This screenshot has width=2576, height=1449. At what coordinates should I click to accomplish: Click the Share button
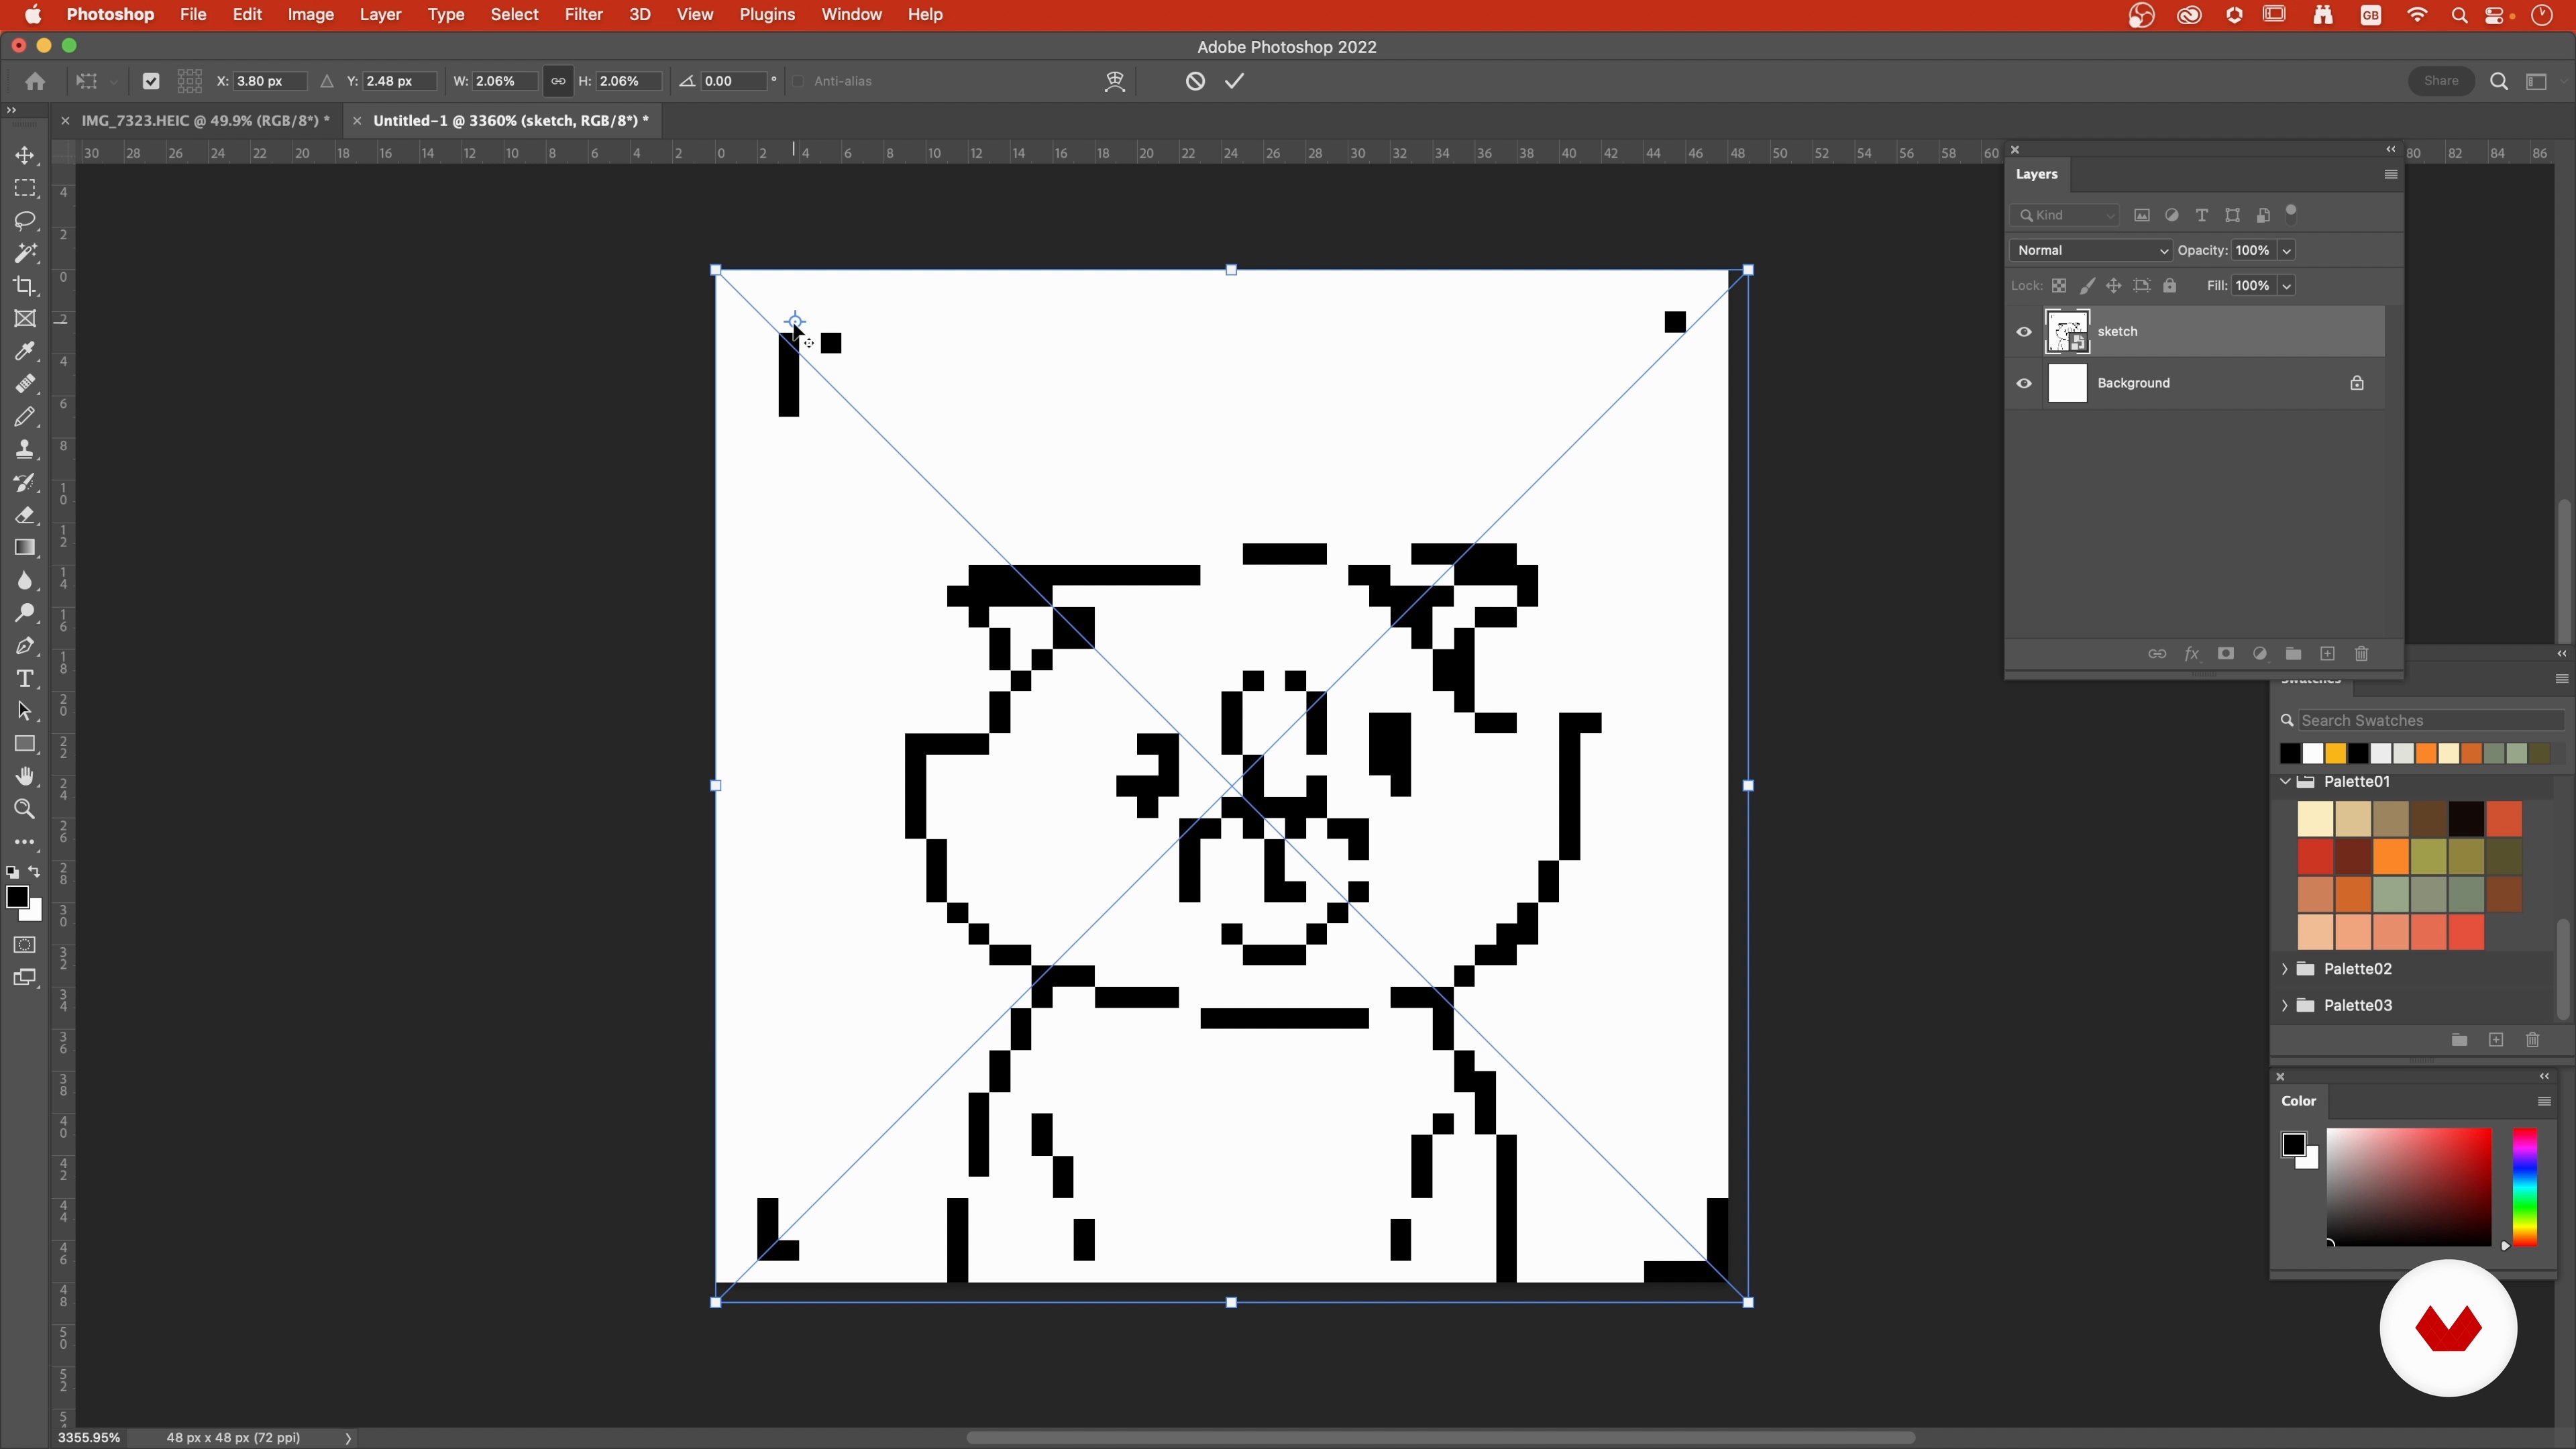[x=2441, y=81]
